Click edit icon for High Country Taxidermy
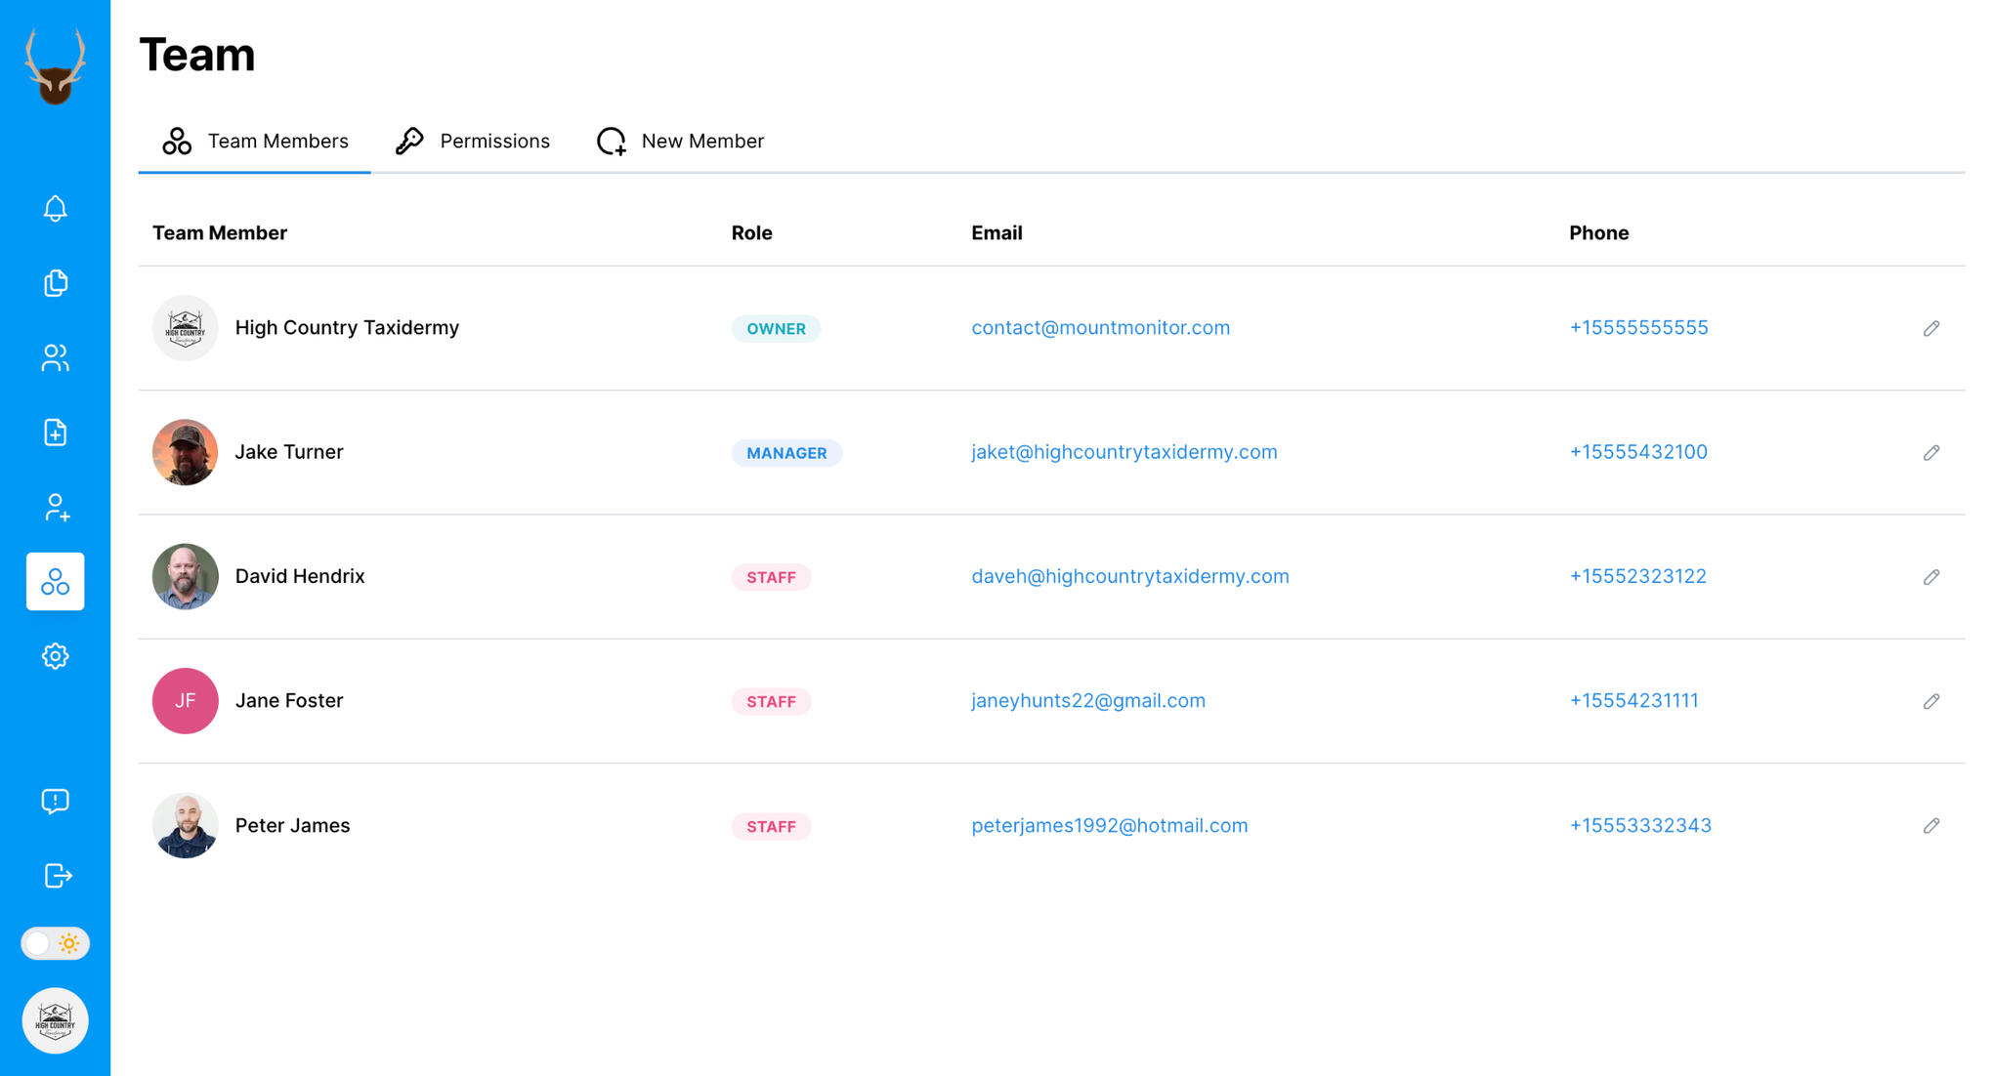The height and width of the screenshot is (1076, 1993). (1932, 327)
